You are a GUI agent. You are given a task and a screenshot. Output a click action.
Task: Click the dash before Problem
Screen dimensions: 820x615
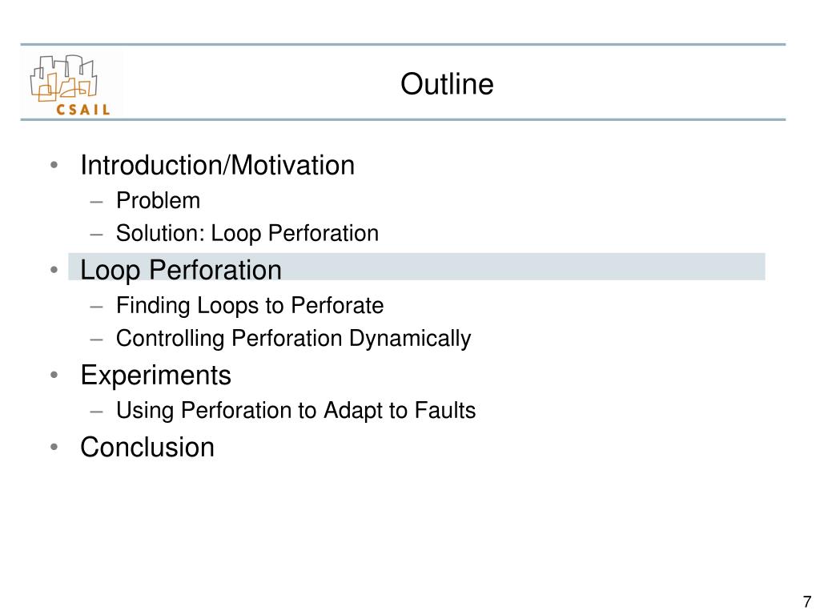tap(96, 201)
